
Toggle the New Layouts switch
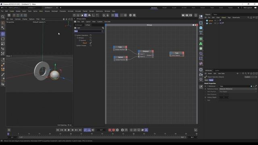255,8
